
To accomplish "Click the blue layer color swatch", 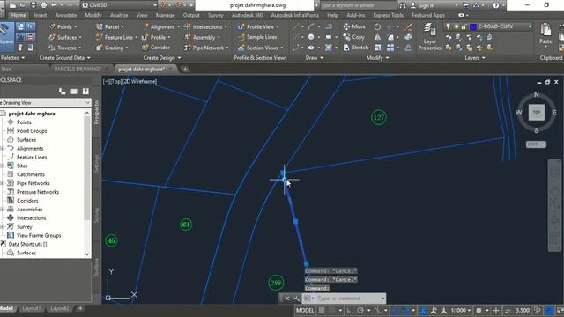I will (x=473, y=26).
